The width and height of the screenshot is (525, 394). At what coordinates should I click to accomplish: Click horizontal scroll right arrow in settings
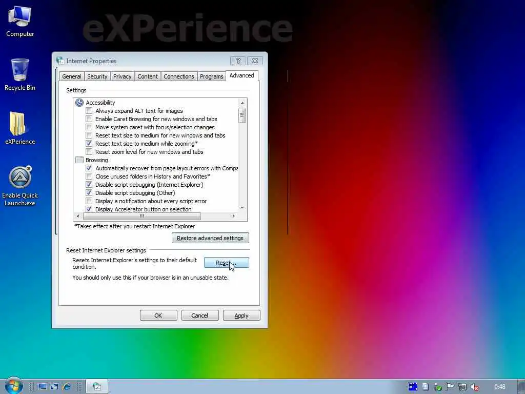click(233, 216)
